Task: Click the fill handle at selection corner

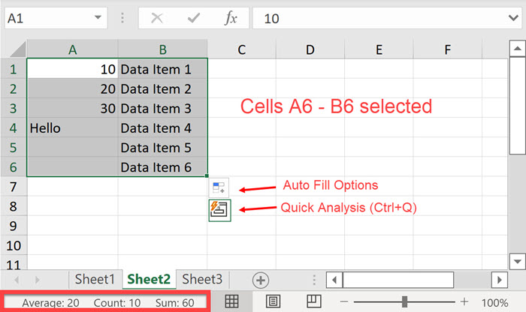Action: click(207, 175)
